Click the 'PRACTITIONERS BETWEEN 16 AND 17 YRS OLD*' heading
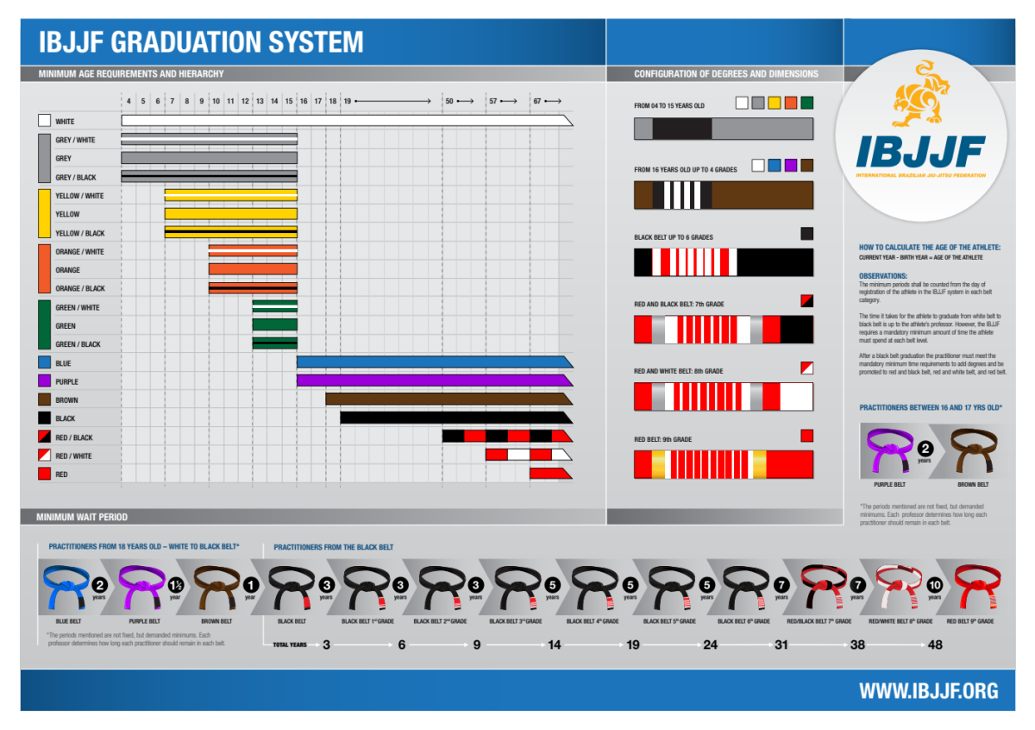The width and height of the screenshot is (1035, 730). [931, 407]
